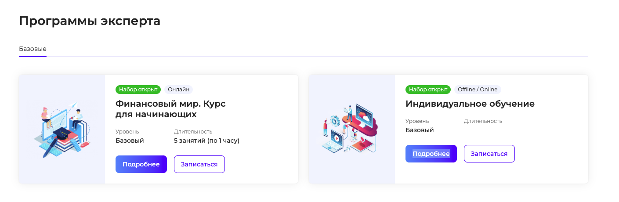
Task: Click the Программы эксперта heading
Action: pos(90,21)
